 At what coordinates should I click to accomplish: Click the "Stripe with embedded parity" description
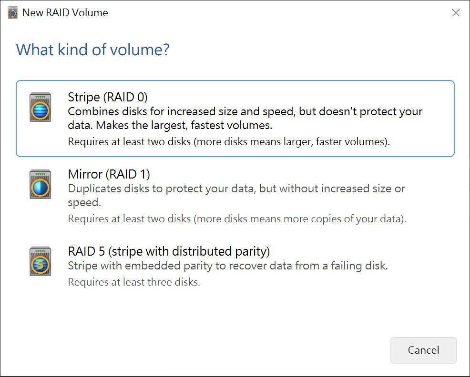(x=228, y=266)
